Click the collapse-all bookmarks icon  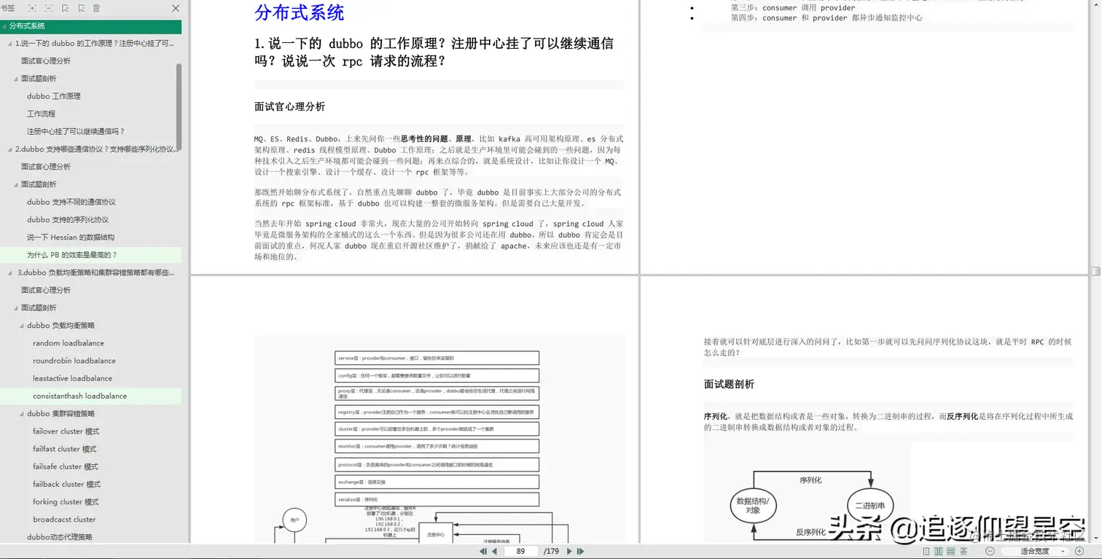[x=48, y=8]
